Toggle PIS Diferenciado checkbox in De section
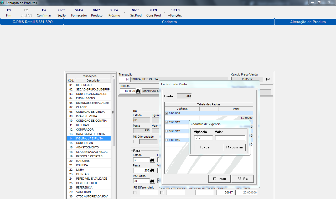 click(x=135, y=142)
